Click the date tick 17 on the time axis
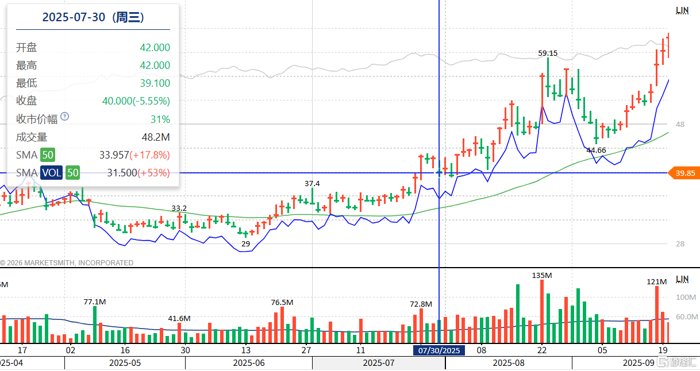Viewport: 700px width, 371px height. click(23, 350)
